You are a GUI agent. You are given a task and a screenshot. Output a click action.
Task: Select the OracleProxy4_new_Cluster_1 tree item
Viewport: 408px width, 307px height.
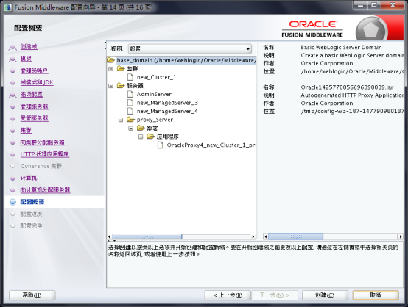click(x=211, y=145)
